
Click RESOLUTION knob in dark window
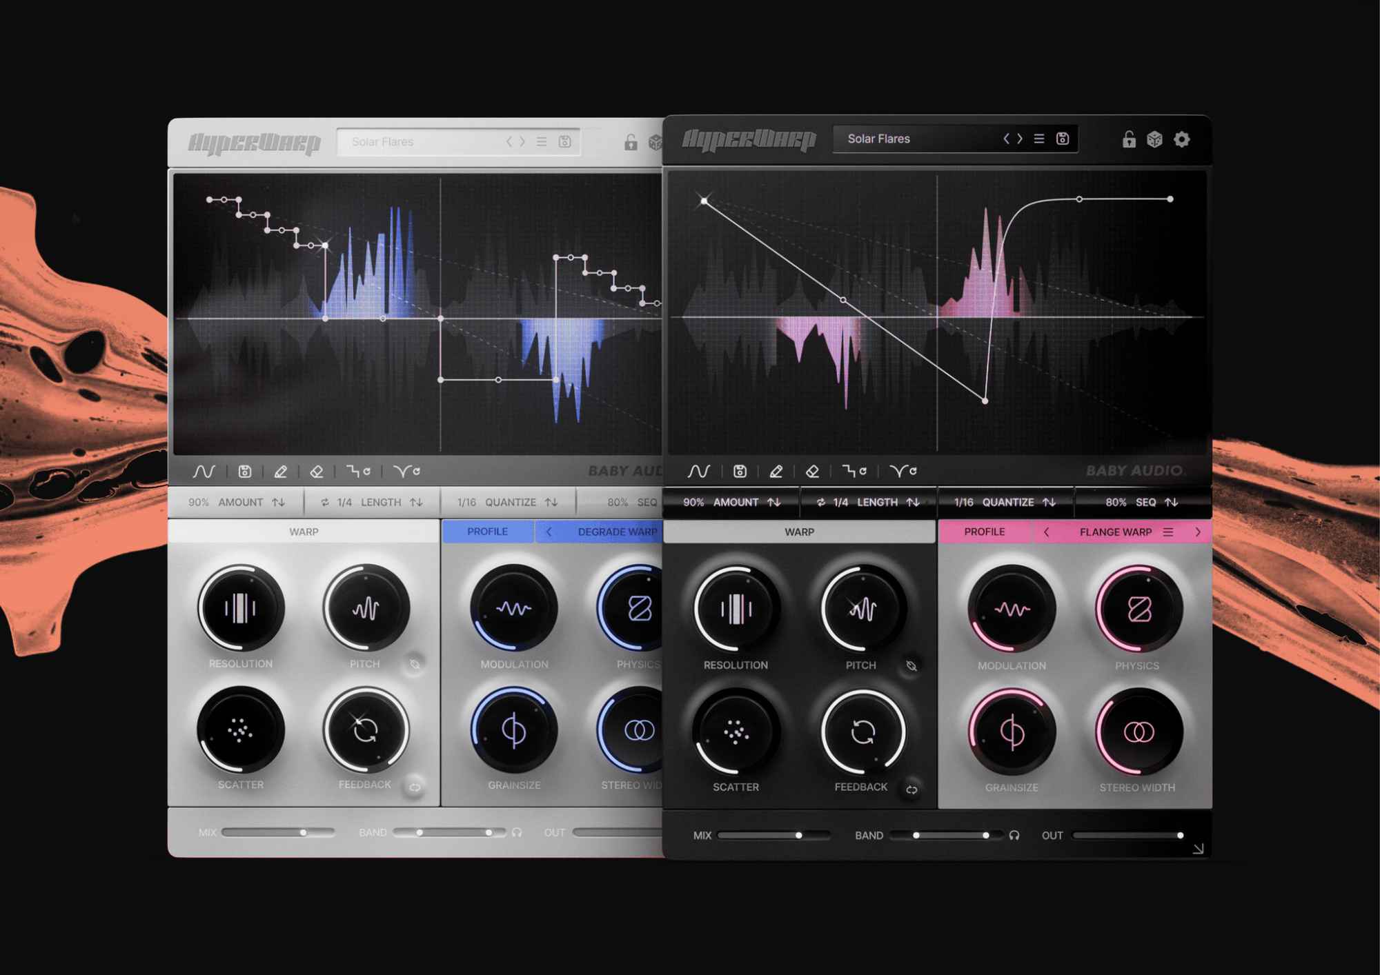click(736, 610)
